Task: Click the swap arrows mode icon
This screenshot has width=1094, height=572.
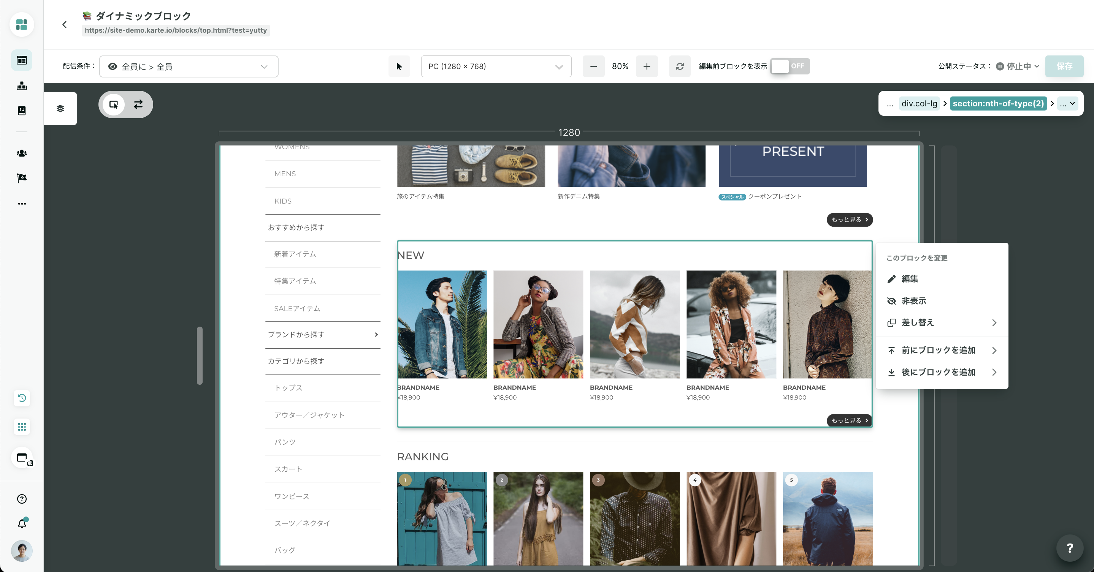Action: (x=138, y=104)
